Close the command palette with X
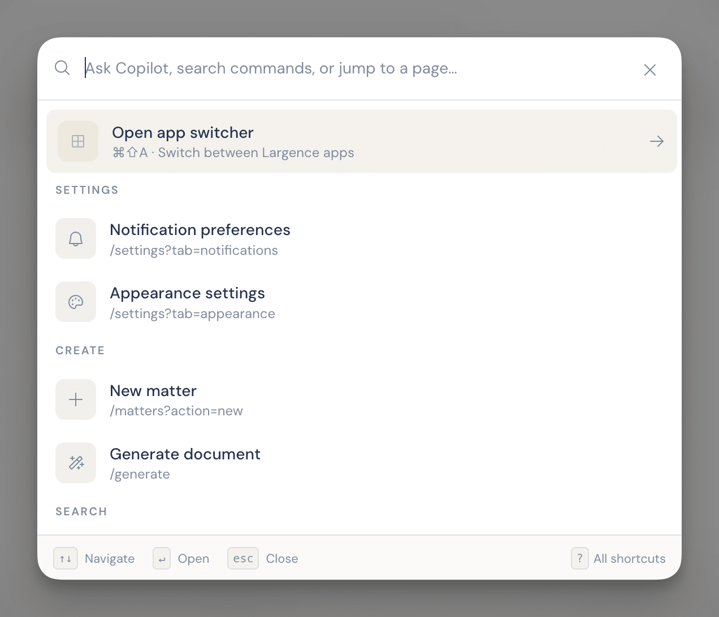The image size is (719, 617). (650, 69)
